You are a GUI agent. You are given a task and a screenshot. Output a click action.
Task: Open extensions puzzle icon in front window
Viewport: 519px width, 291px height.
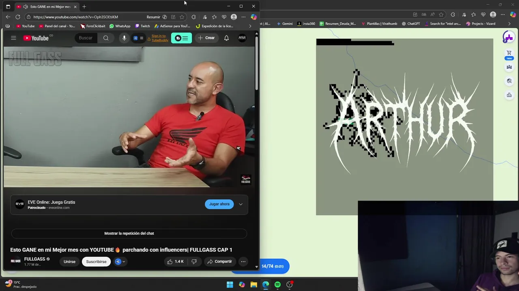coord(194,17)
